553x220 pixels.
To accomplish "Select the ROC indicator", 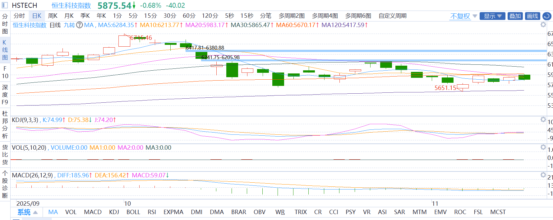I will pyautogui.click(x=460, y=212).
